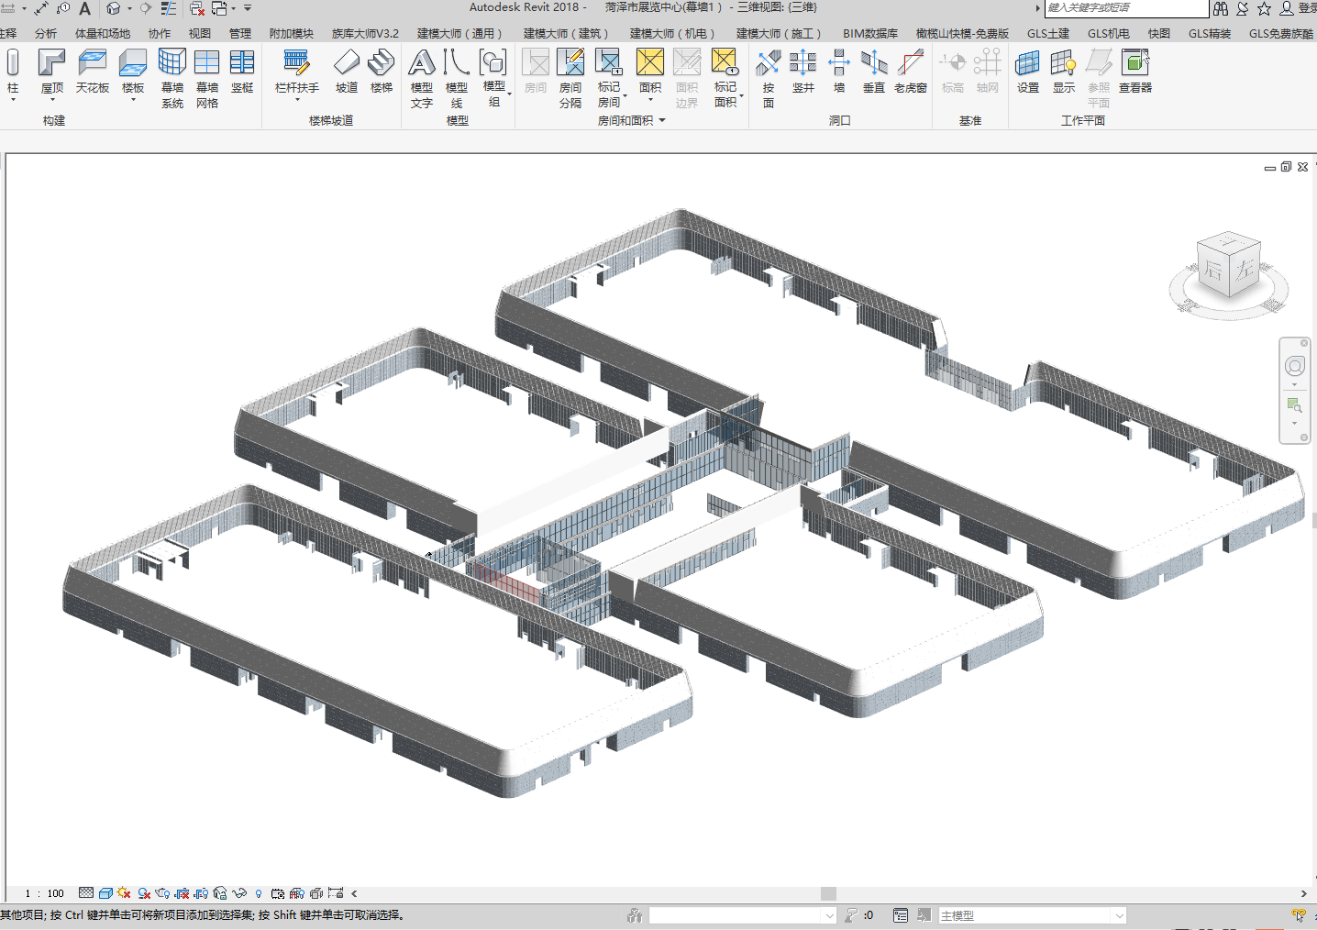The width and height of the screenshot is (1317, 930).
Task: Click the 1 : 100 view scale
Action: tap(45, 893)
